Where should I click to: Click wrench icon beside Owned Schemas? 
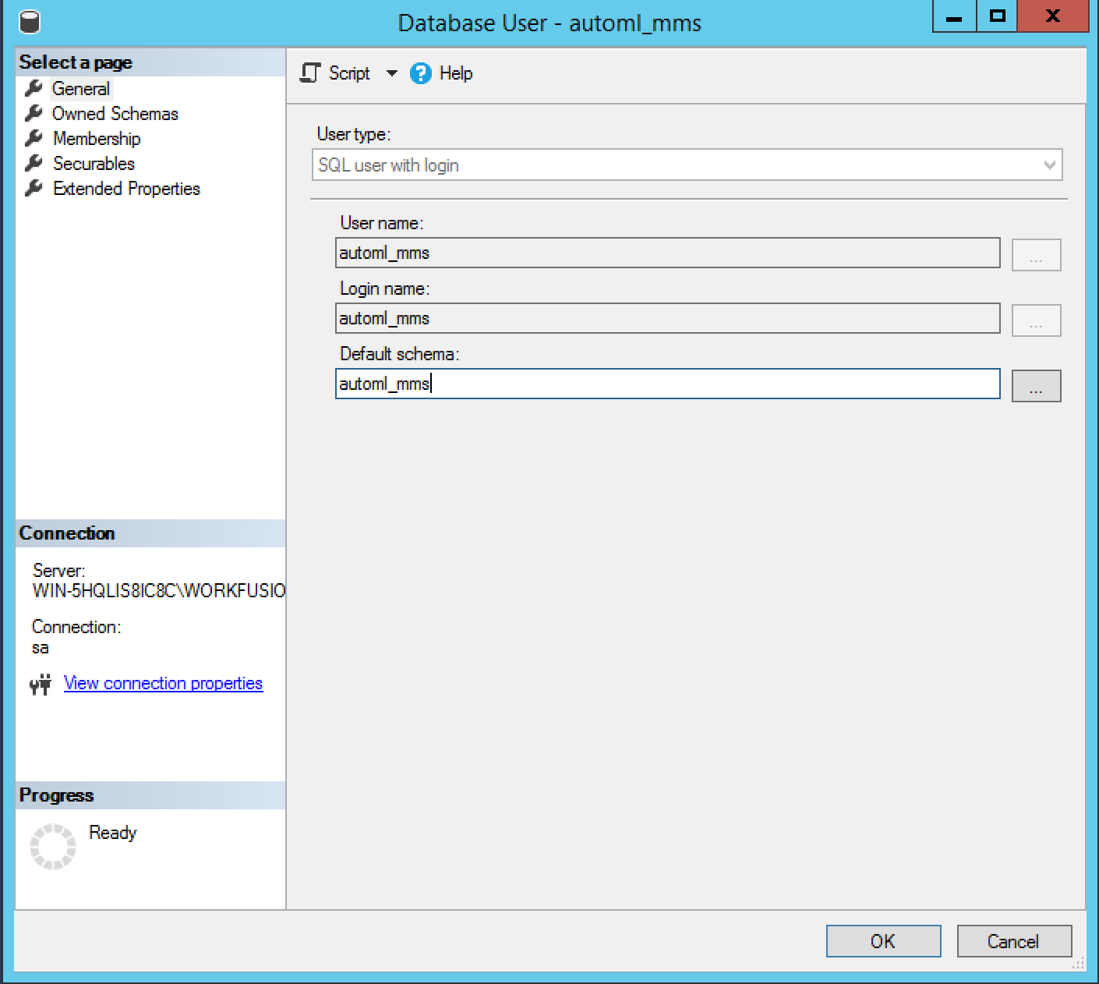[x=34, y=113]
